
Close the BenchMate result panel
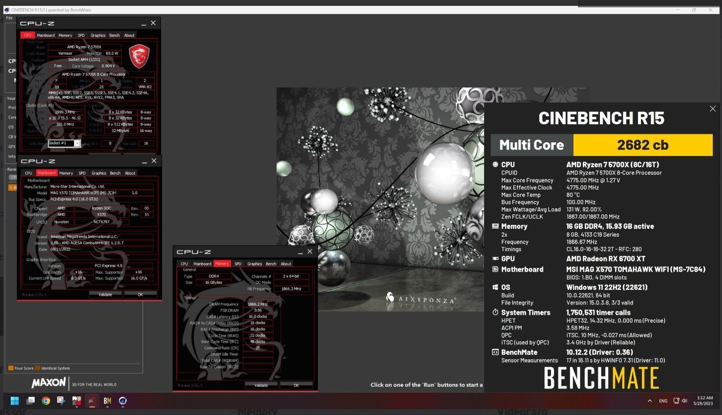[x=713, y=109]
